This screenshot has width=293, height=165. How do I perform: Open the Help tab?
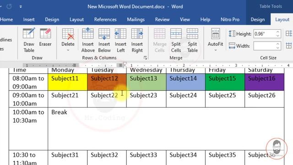click(x=205, y=19)
